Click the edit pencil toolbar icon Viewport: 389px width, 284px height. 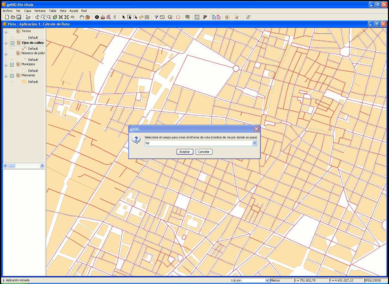(x=236, y=17)
